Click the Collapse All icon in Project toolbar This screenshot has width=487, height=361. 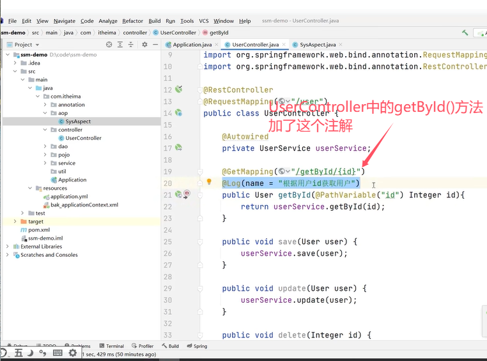coord(131,44)
